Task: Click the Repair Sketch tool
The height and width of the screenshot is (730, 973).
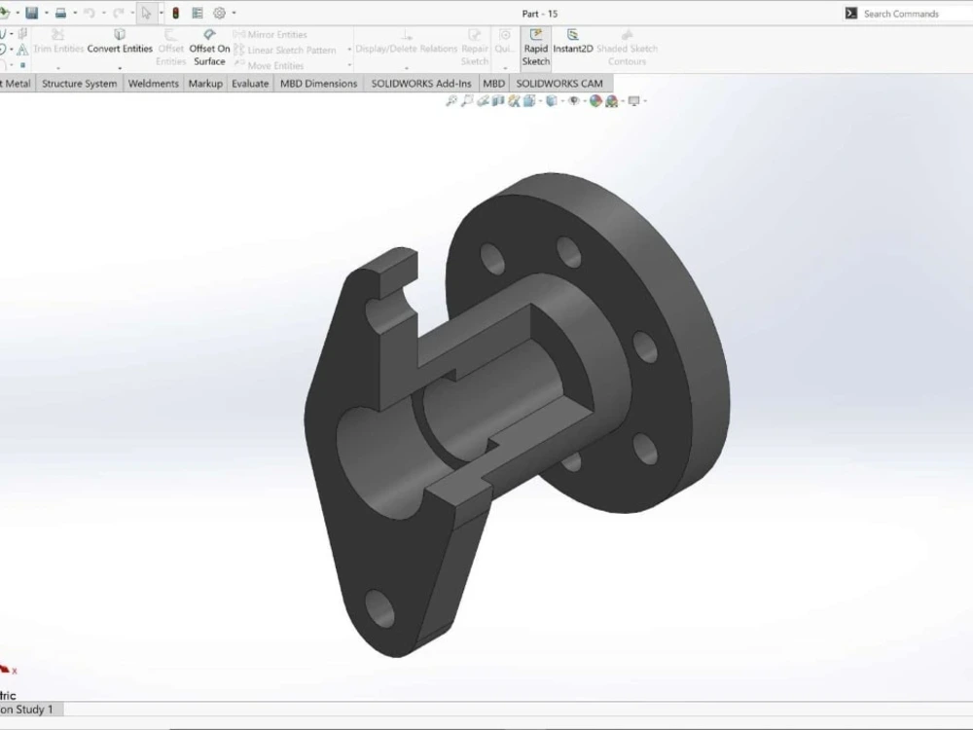Action: [x=475, y=47]
